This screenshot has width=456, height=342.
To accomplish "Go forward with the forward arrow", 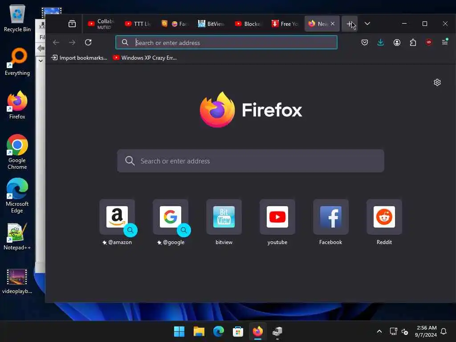I will pyautogui.click(x=72, y=42).
